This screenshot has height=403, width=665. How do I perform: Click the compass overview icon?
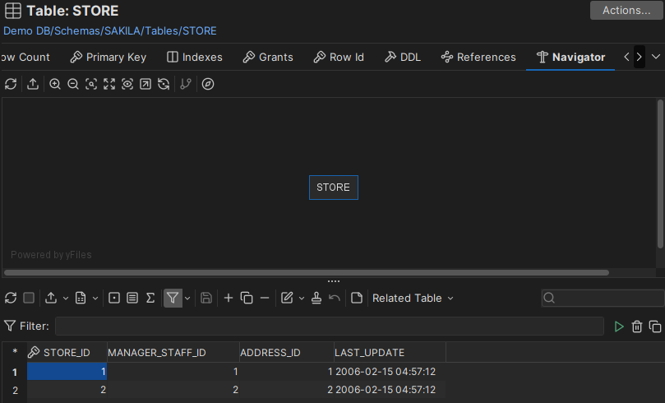[208, 84]
